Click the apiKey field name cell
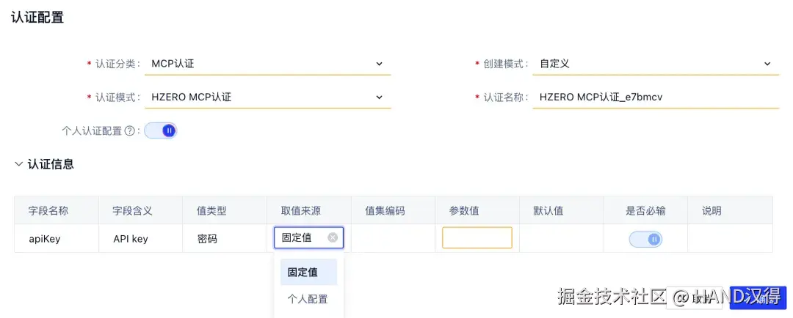The height and width of the screenshot is (318, 793). click(45, 238)
